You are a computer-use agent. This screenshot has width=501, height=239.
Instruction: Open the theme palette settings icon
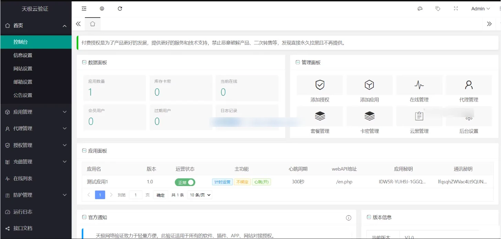click(420, 9)
